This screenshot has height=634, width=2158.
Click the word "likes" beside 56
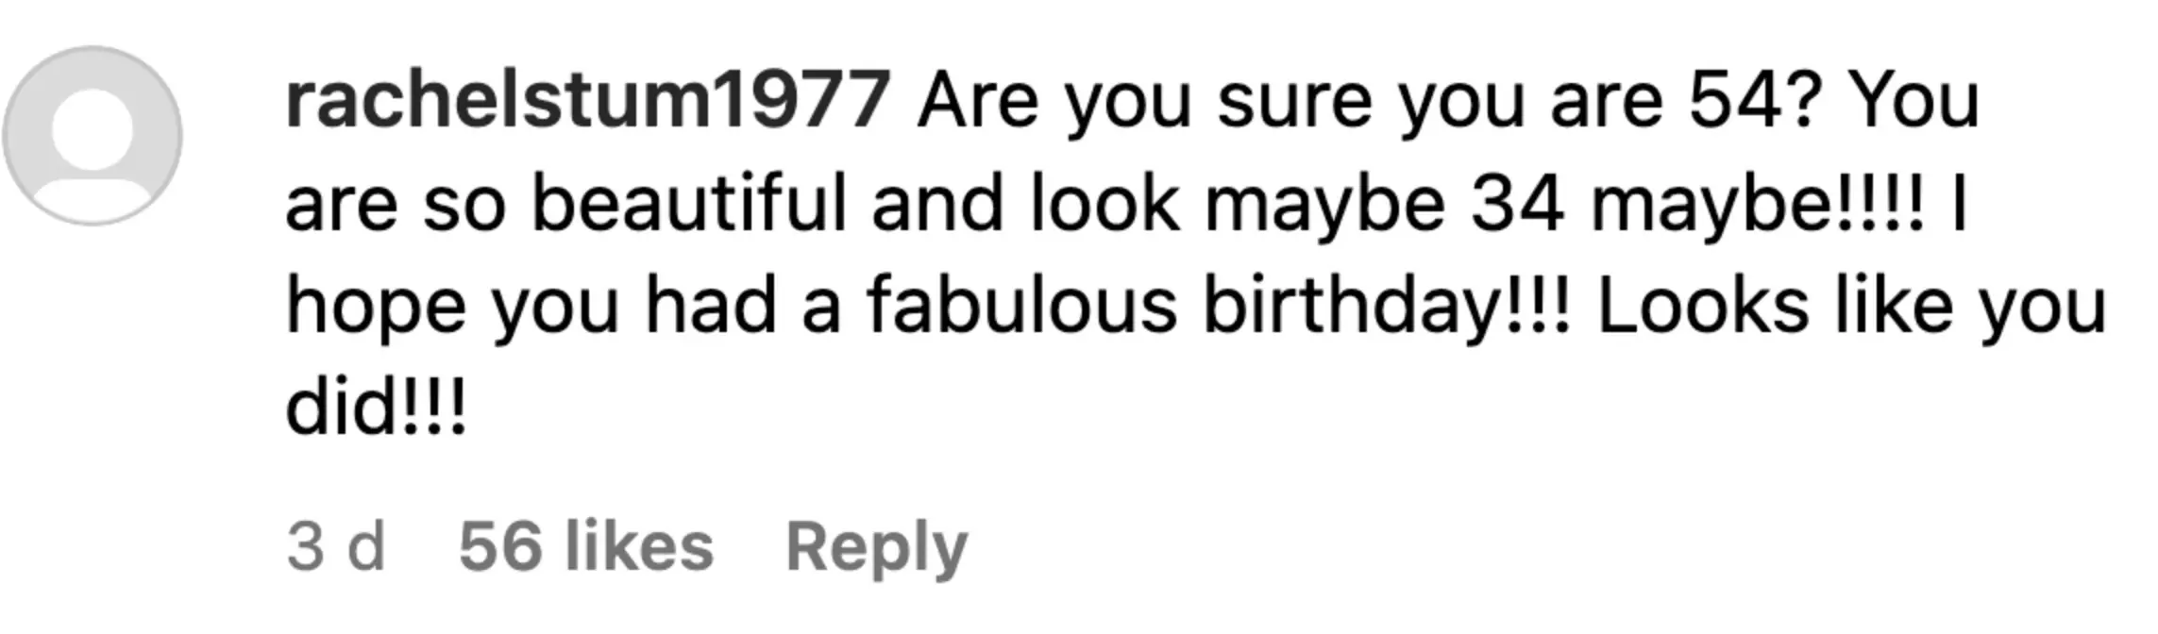(638, 547)
